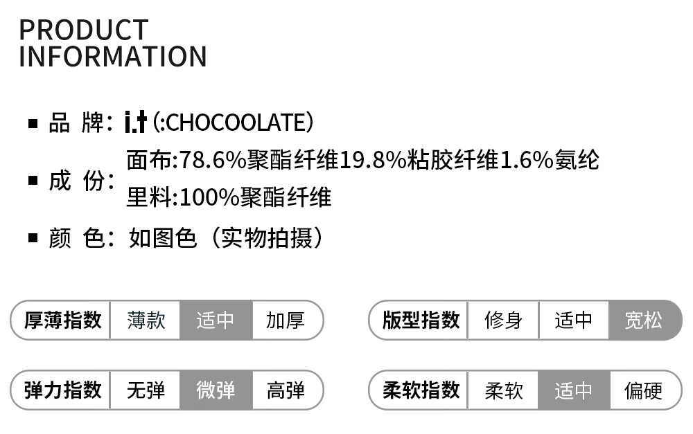Choose 宽松 fit option
The height and width of the screenshot is (434, 693).
pyautogui.click(x=644, y=320)
